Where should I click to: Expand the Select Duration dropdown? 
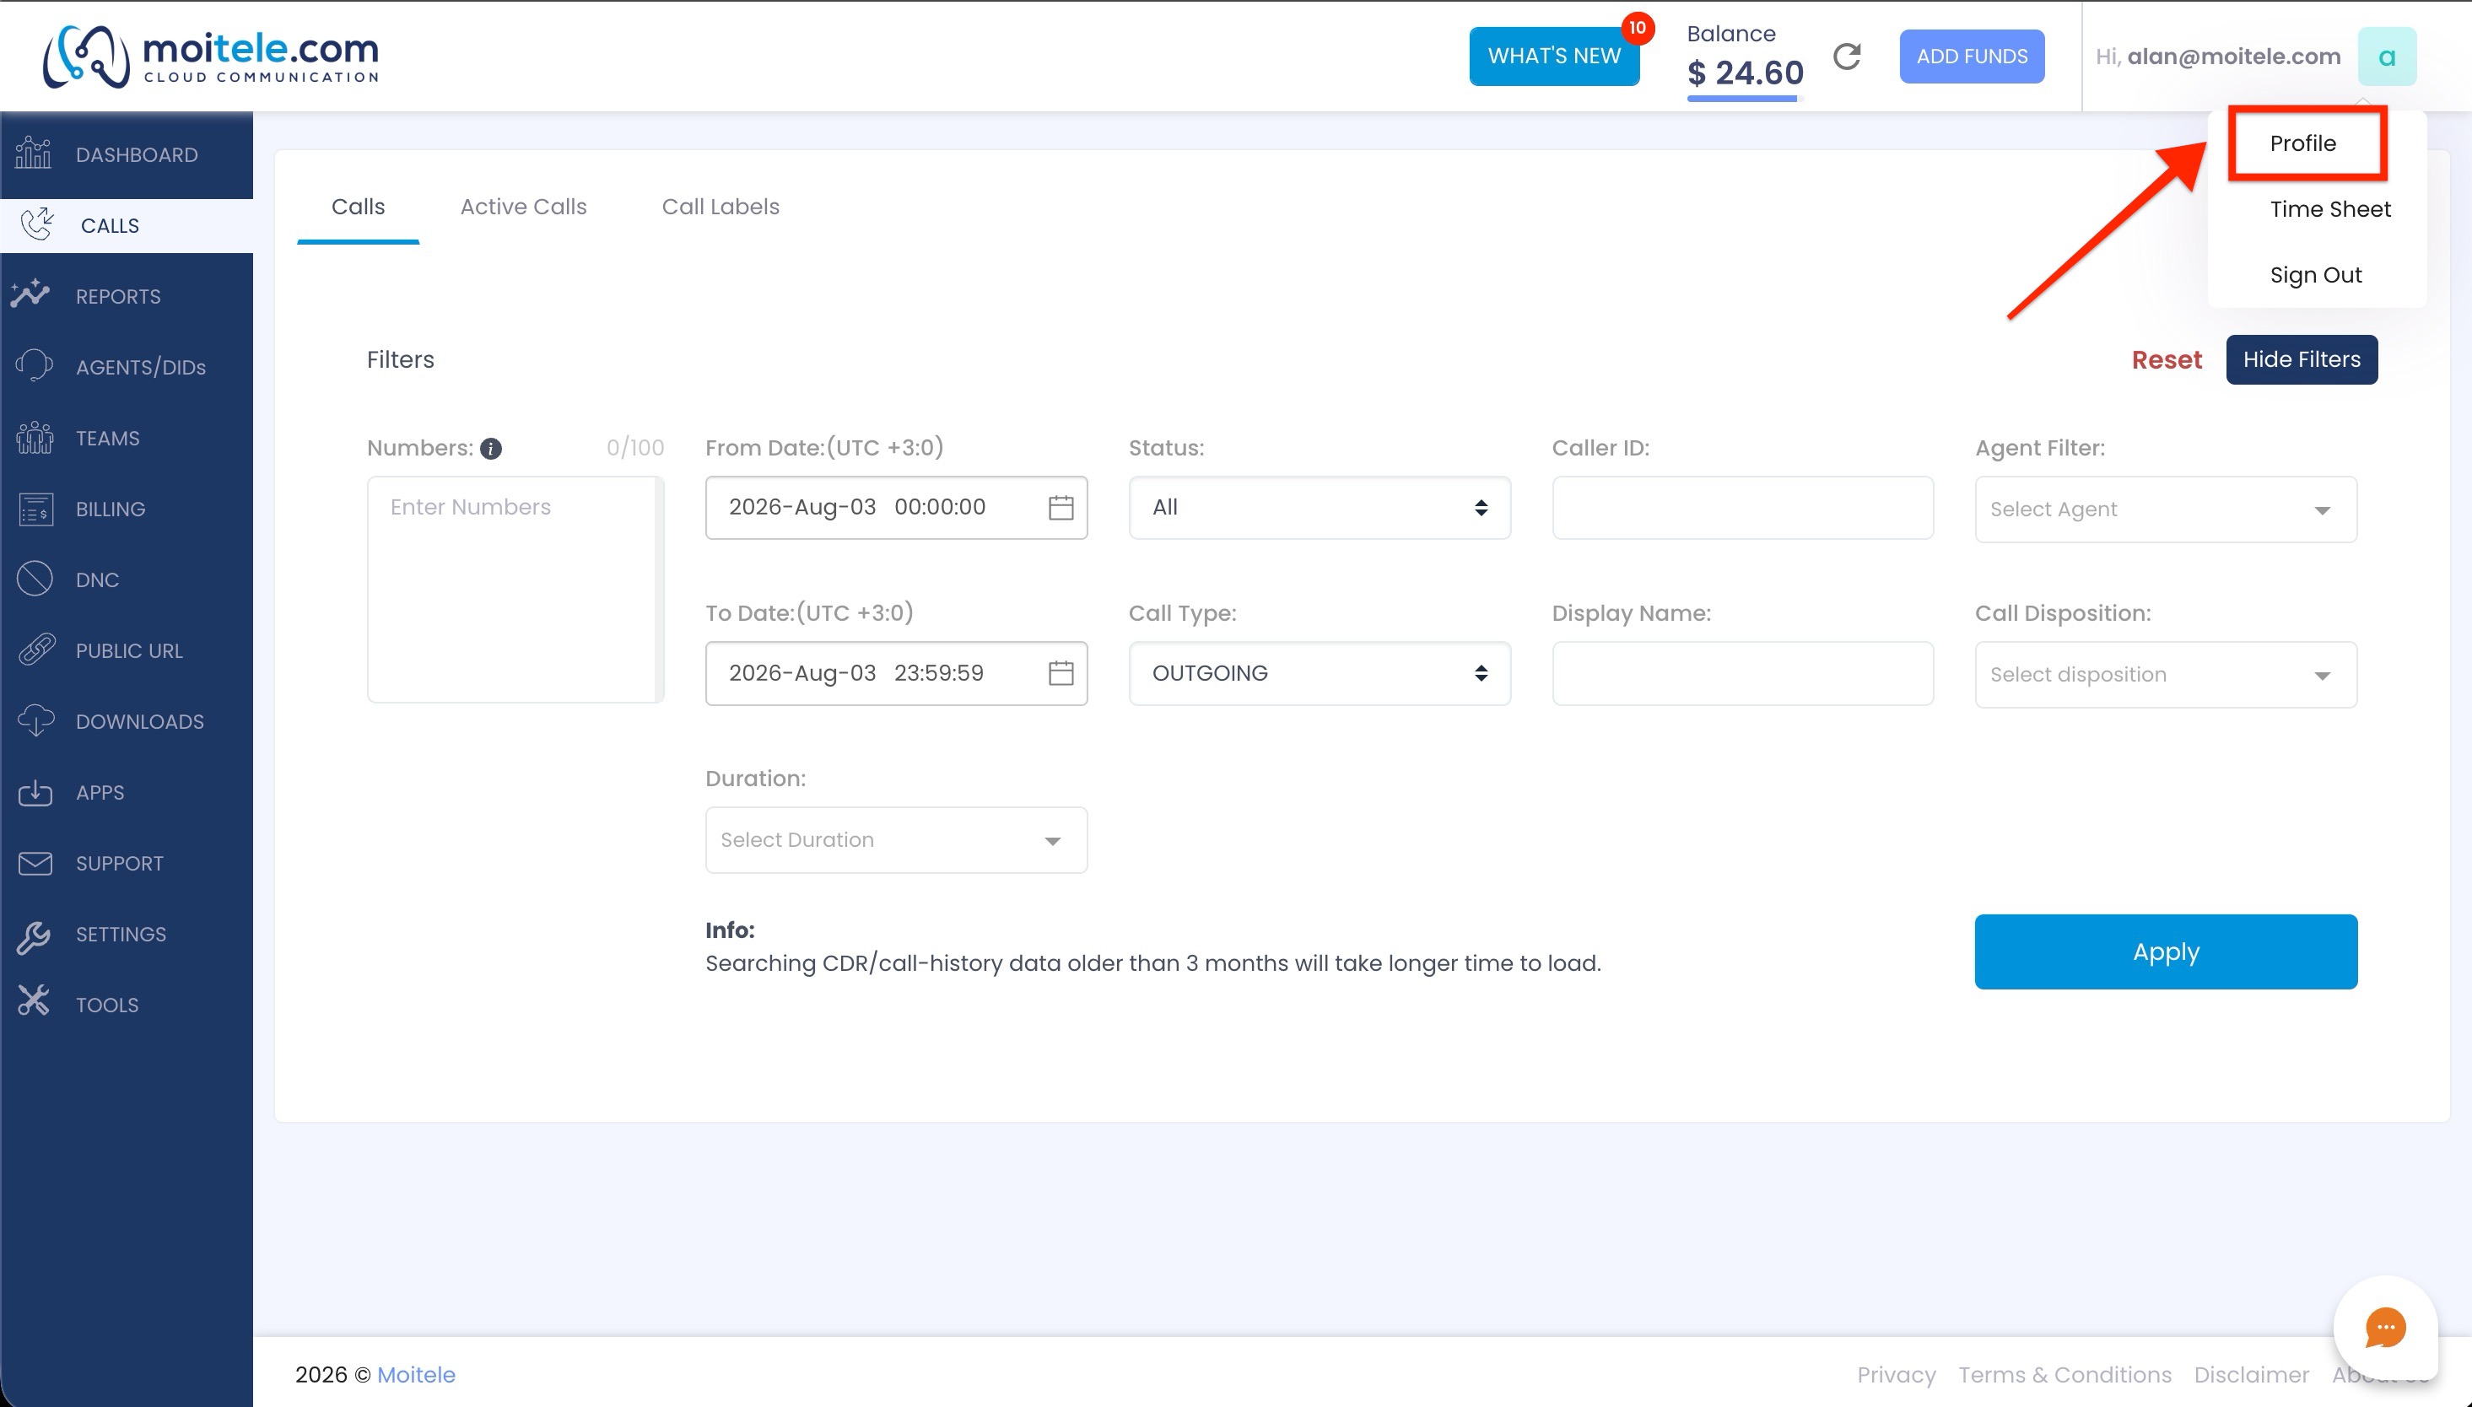(x=896, y=840)
